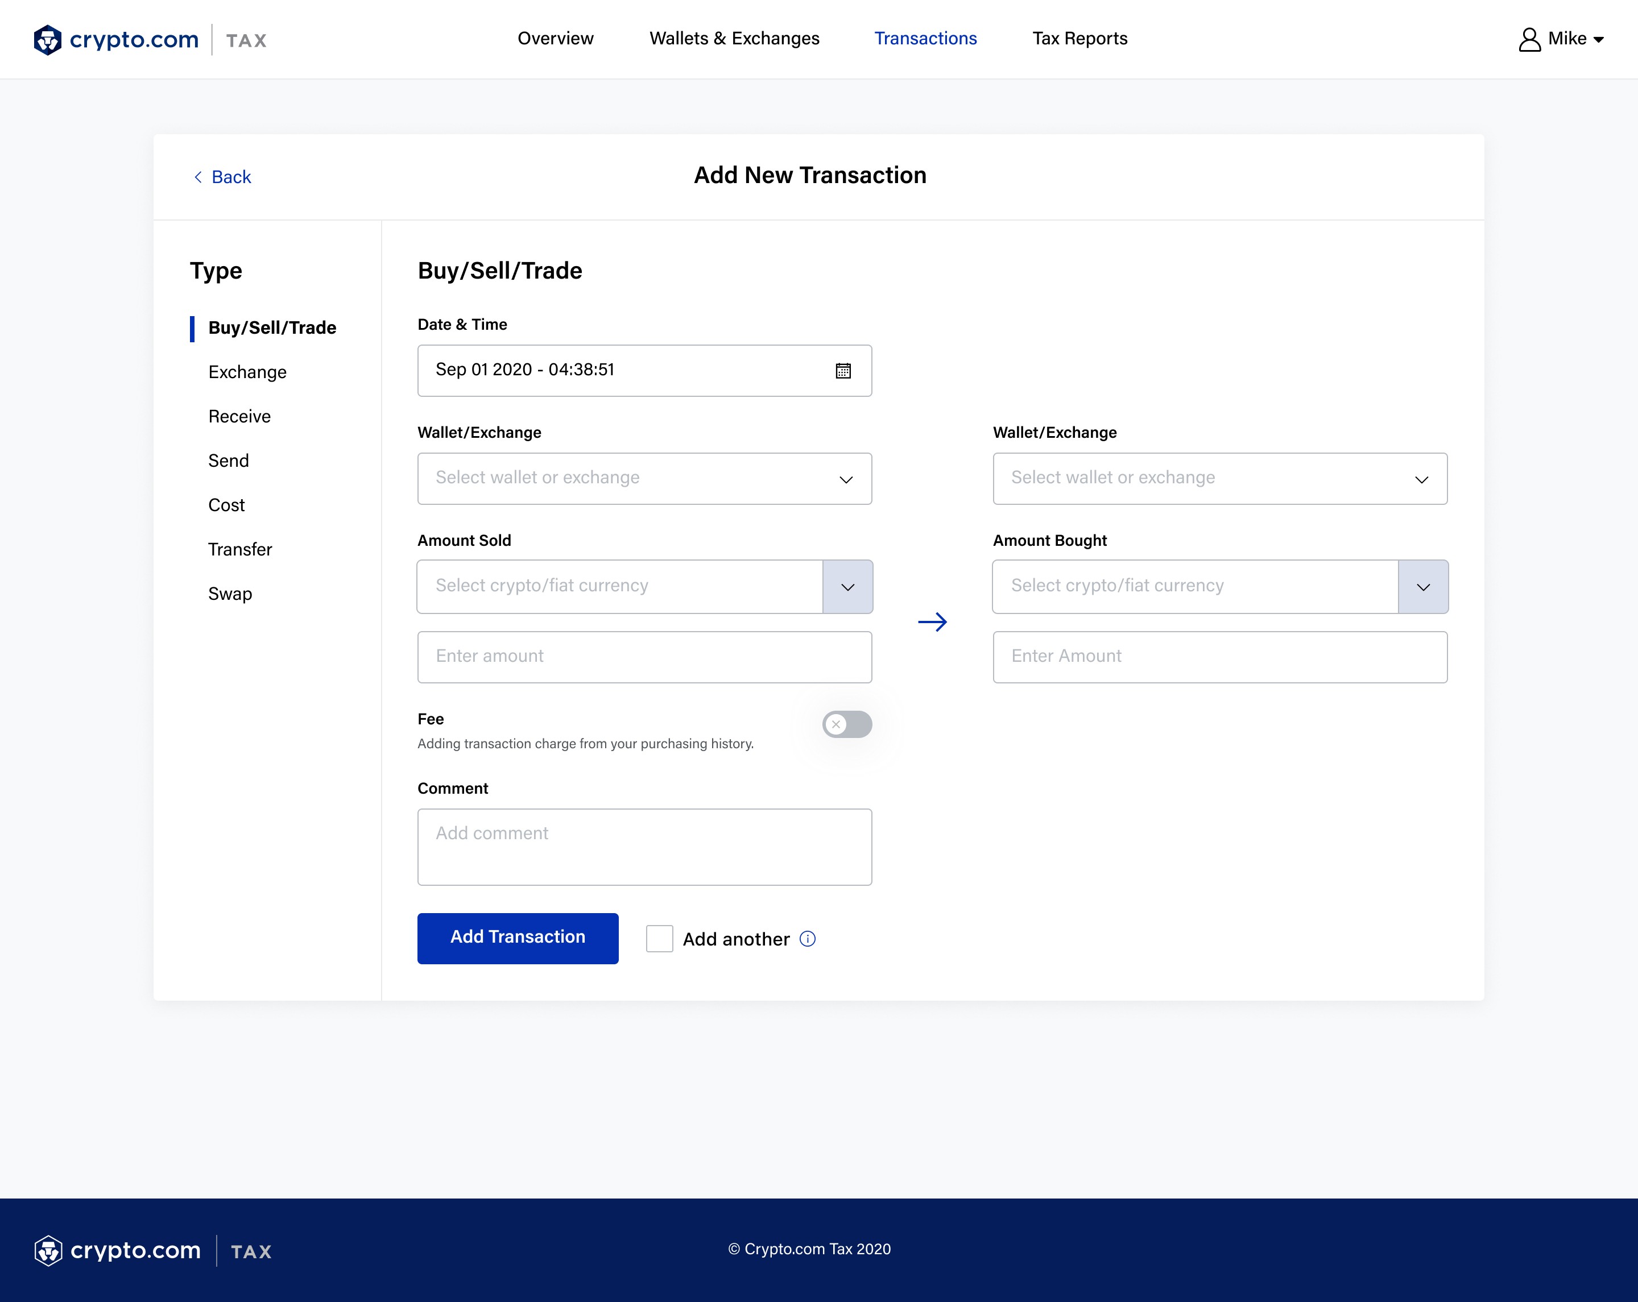
Task: Open the Mike account dropdown caret
Action: point(1599,40)
